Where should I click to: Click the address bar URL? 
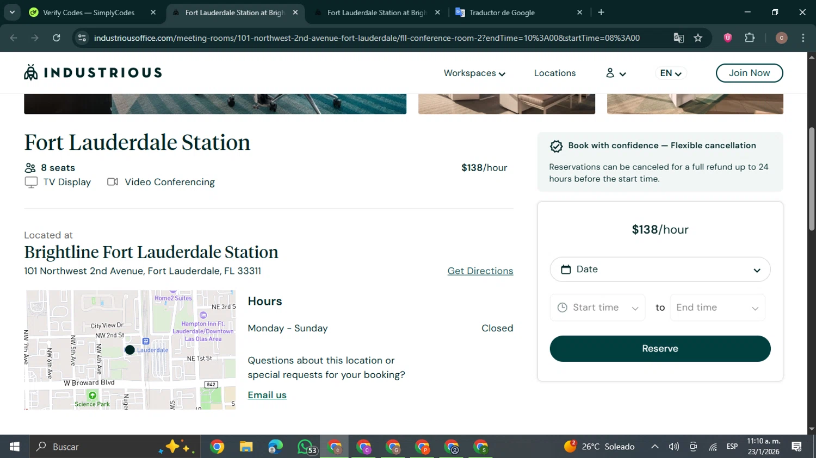[x=367, y=38]
